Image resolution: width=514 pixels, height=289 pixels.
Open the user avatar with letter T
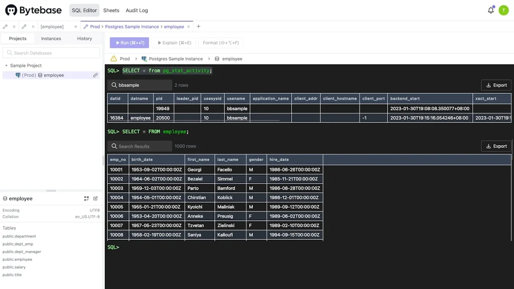coord(503,10)
